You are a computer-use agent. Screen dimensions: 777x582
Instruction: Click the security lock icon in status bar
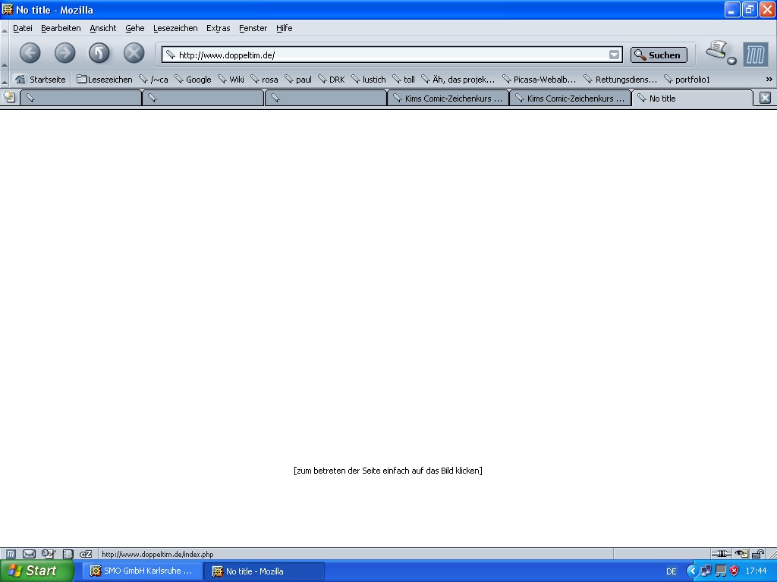point(757,554)
